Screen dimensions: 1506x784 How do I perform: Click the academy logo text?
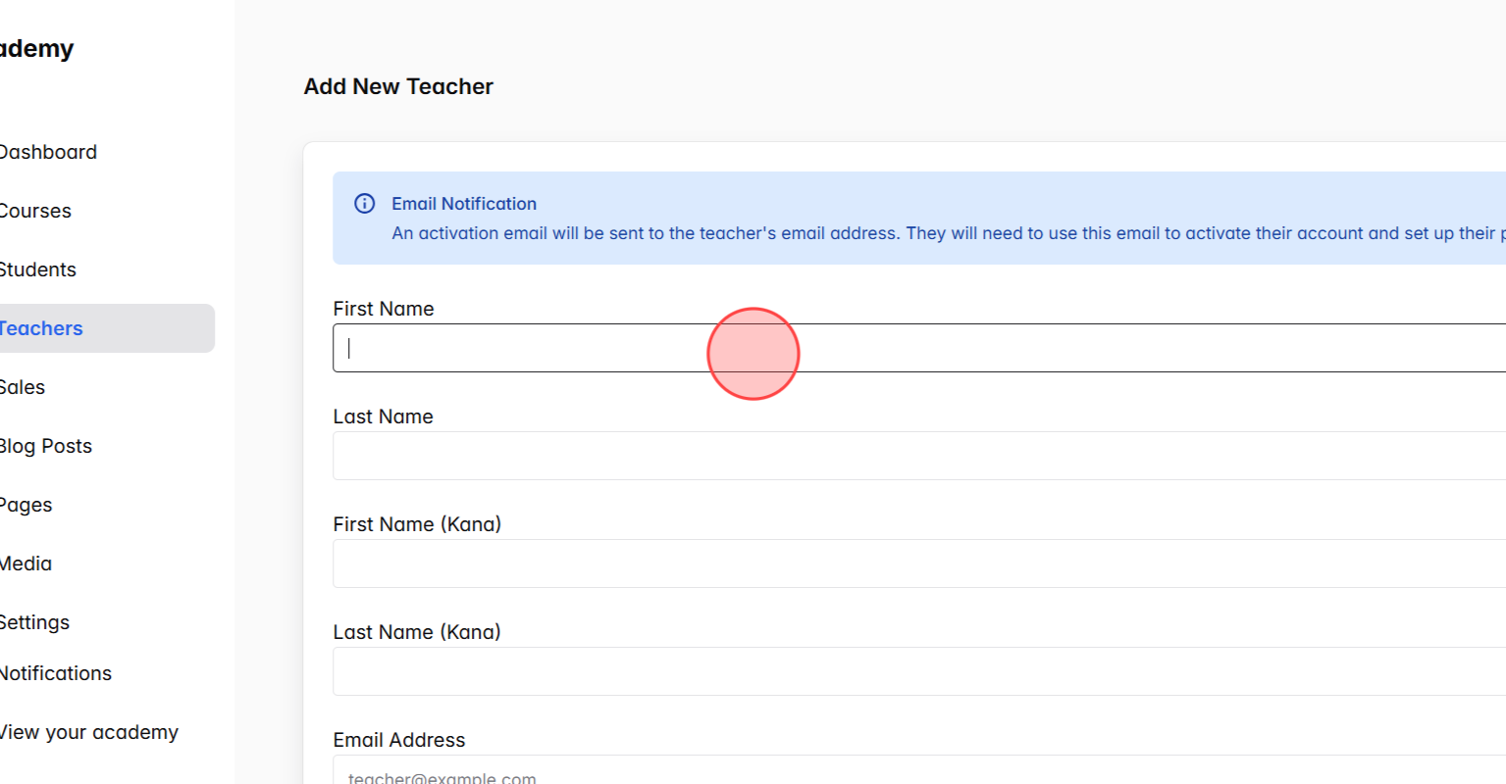coord(36,48)
